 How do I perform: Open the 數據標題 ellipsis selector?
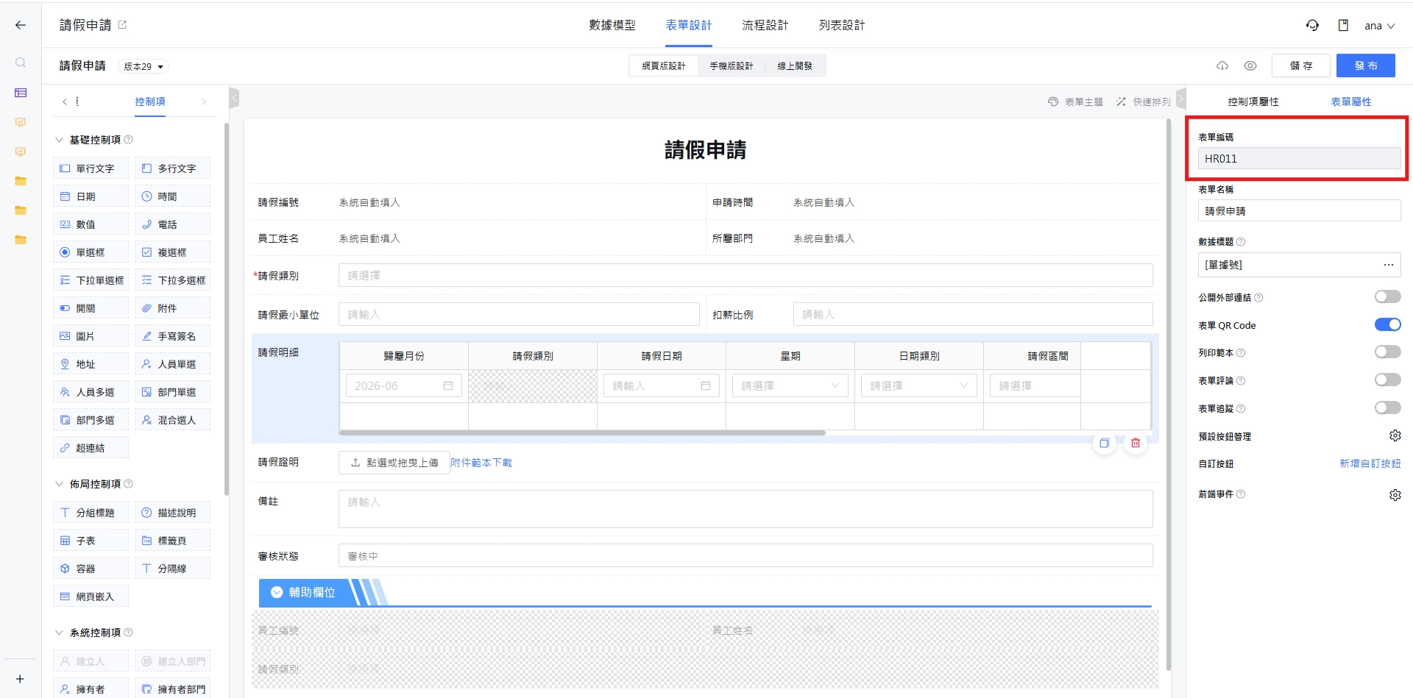(x=1388, y=265)
